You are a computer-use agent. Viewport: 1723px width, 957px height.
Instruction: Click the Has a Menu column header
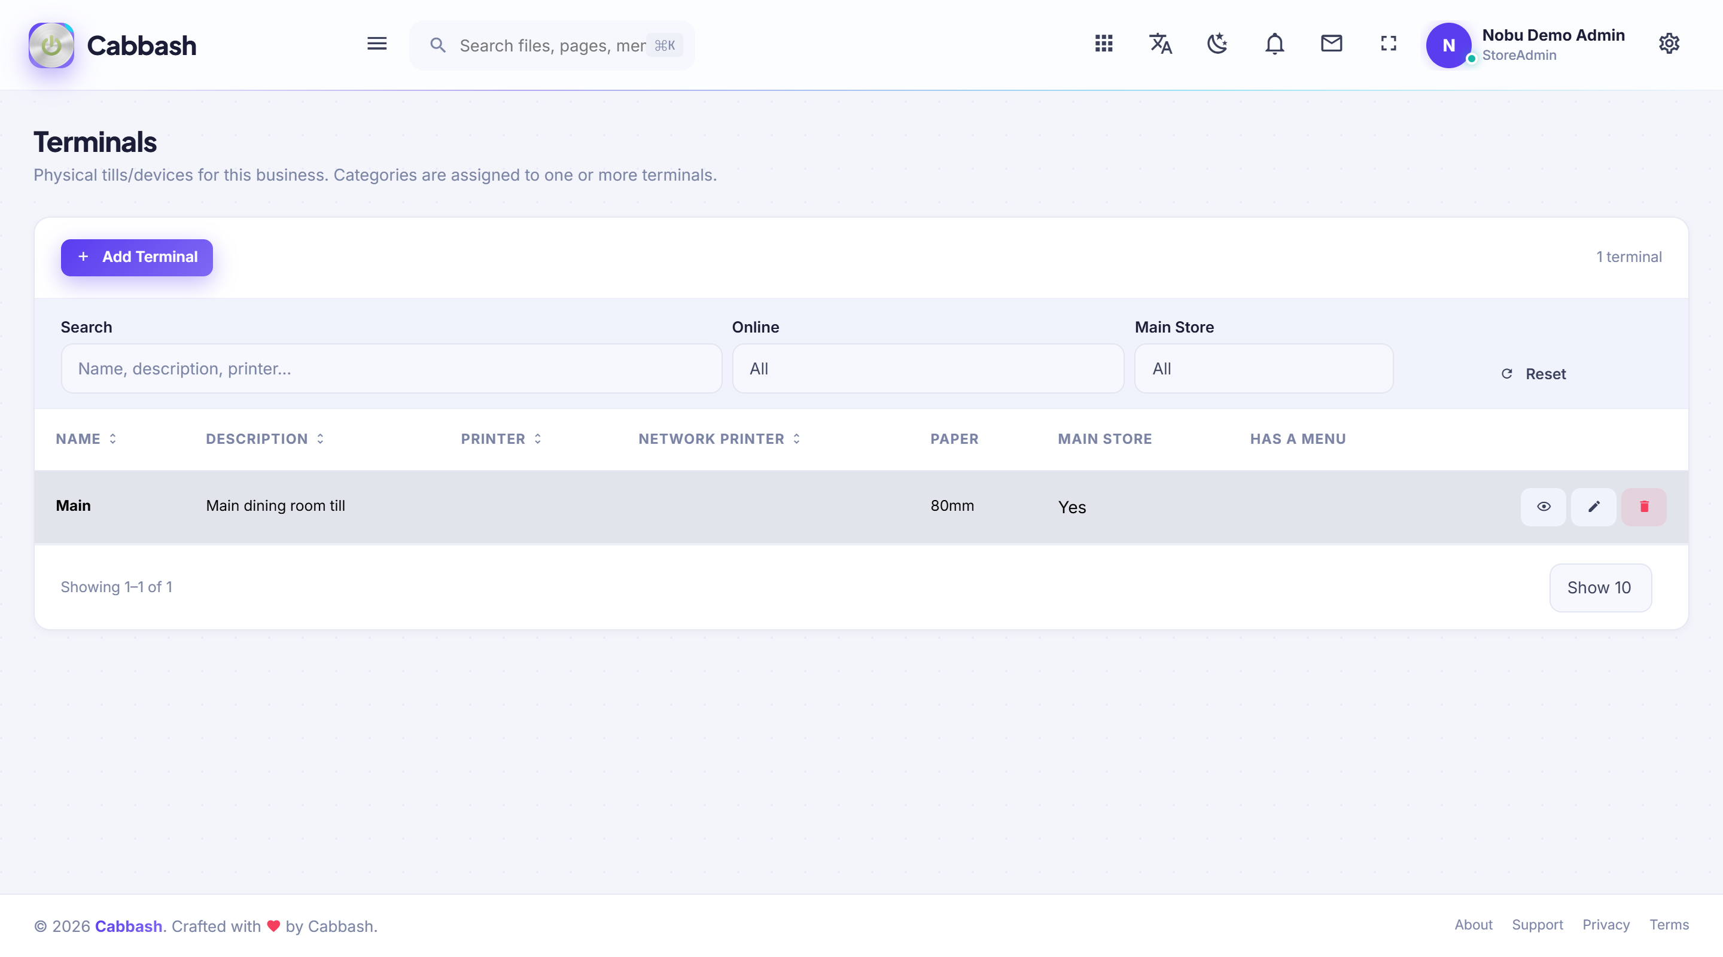click(1298, 438)
